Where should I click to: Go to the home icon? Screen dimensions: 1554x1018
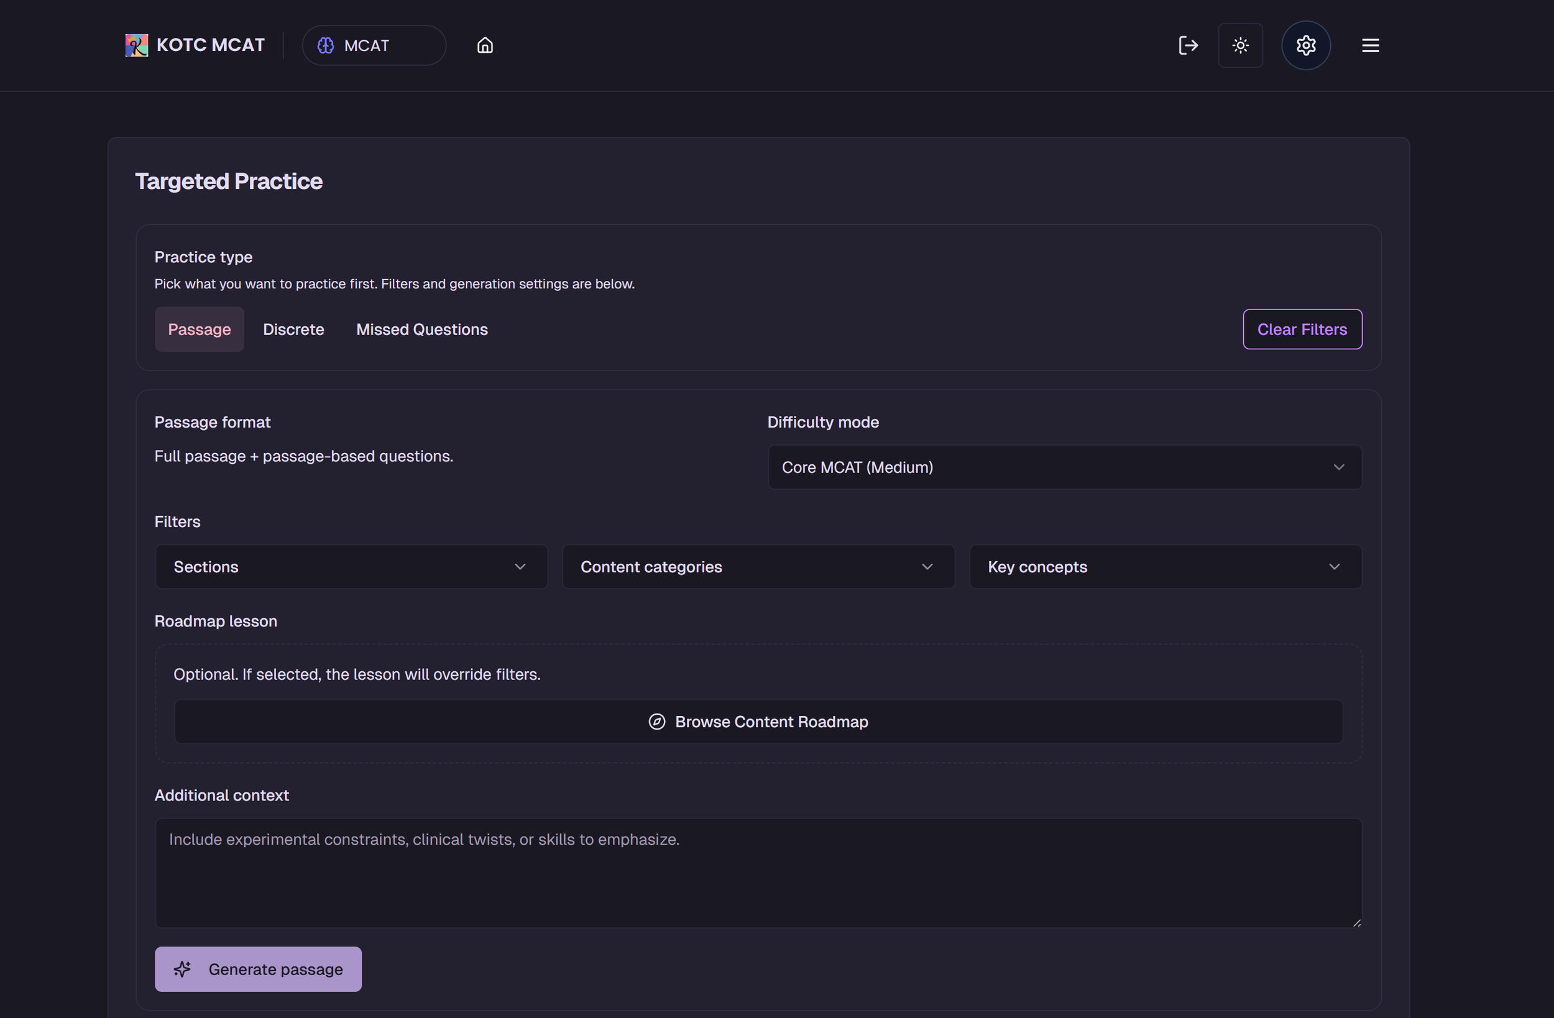pos(484,45)
